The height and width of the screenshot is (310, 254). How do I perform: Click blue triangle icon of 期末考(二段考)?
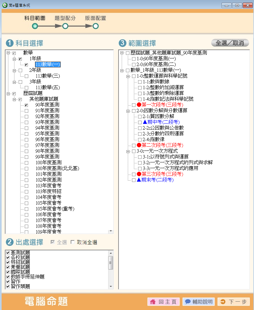click(139, 180)
